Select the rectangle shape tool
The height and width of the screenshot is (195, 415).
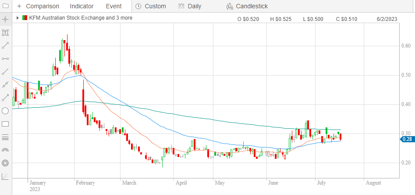6,124
